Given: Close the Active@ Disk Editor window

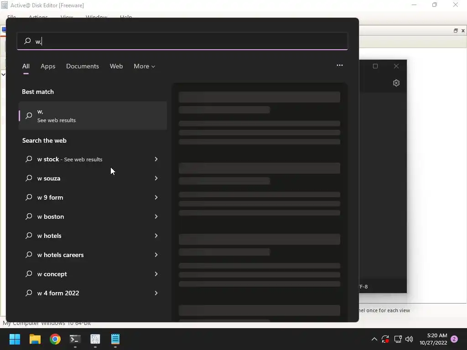Looking at the screenshot, I should [456, 5].
